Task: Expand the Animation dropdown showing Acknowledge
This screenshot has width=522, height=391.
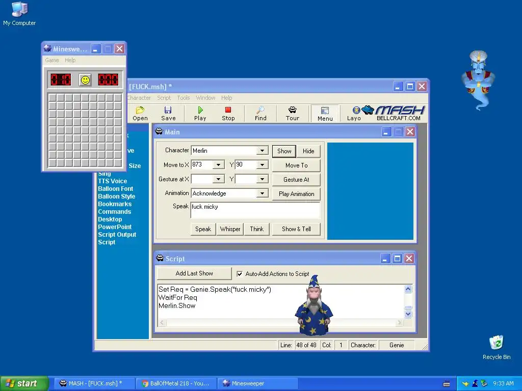Action: coord(262,193)
